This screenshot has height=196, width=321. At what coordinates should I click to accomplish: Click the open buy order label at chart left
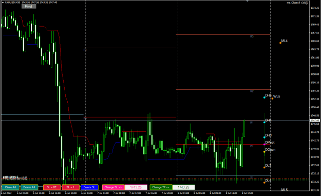(x=15, y=178)
